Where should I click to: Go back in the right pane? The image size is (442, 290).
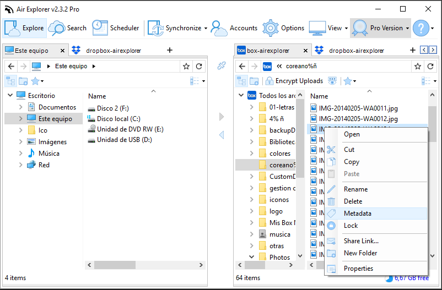(242, 66)
